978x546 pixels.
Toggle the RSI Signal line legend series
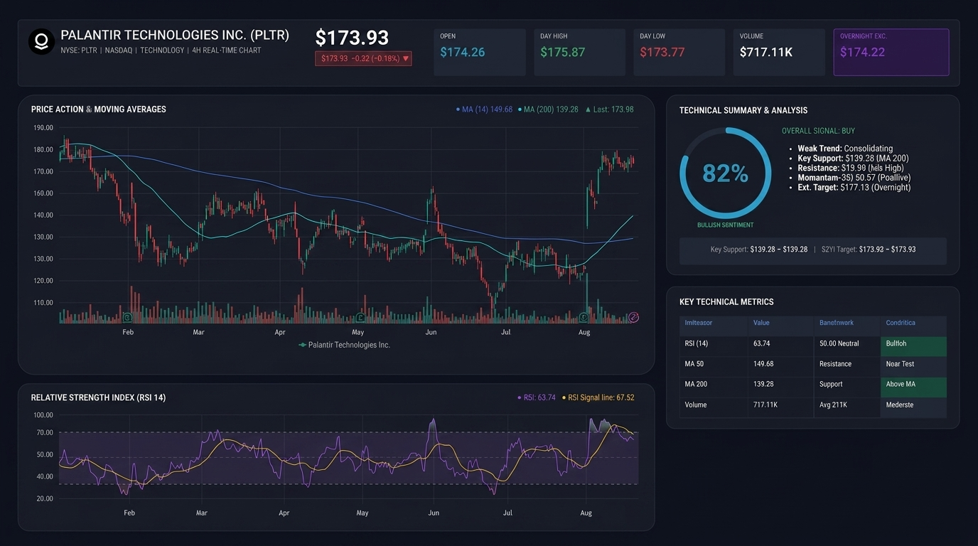coord(598,397)
